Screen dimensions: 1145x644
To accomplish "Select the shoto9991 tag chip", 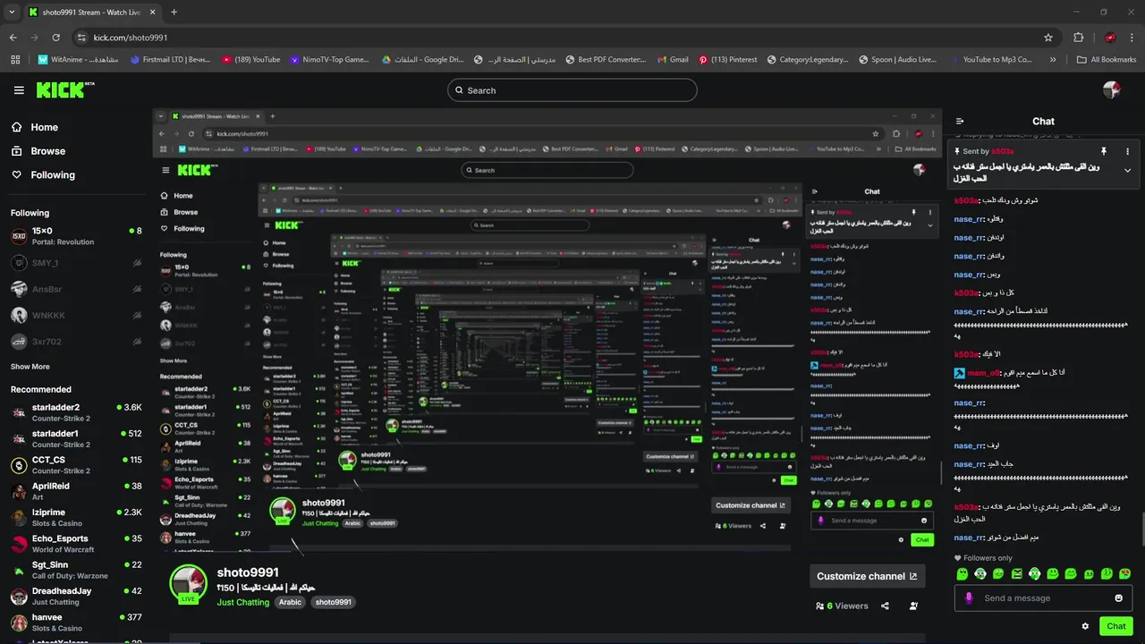I will click(333, 603).
